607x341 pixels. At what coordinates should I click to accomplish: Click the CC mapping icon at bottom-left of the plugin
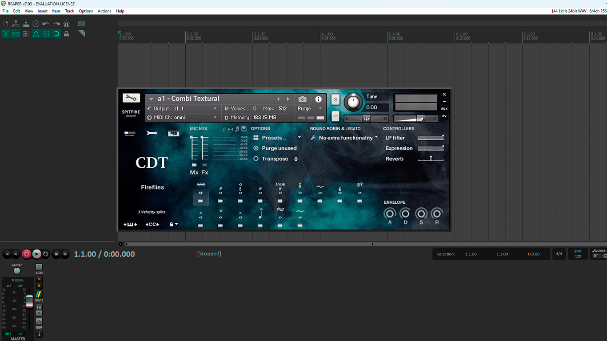(x=152, y=224)
